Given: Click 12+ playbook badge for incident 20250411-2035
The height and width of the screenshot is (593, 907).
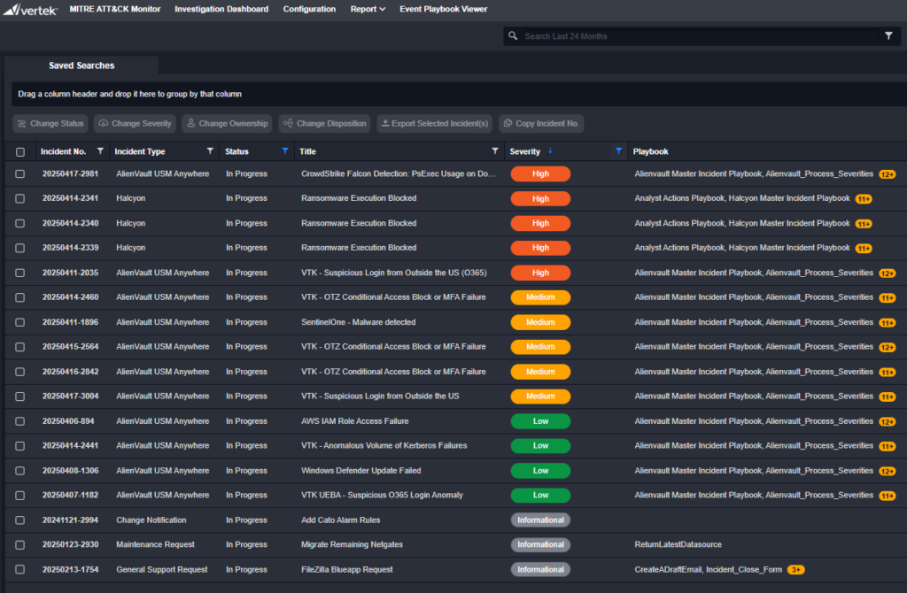Looking at the screenshot, I should tap(887, 273).
